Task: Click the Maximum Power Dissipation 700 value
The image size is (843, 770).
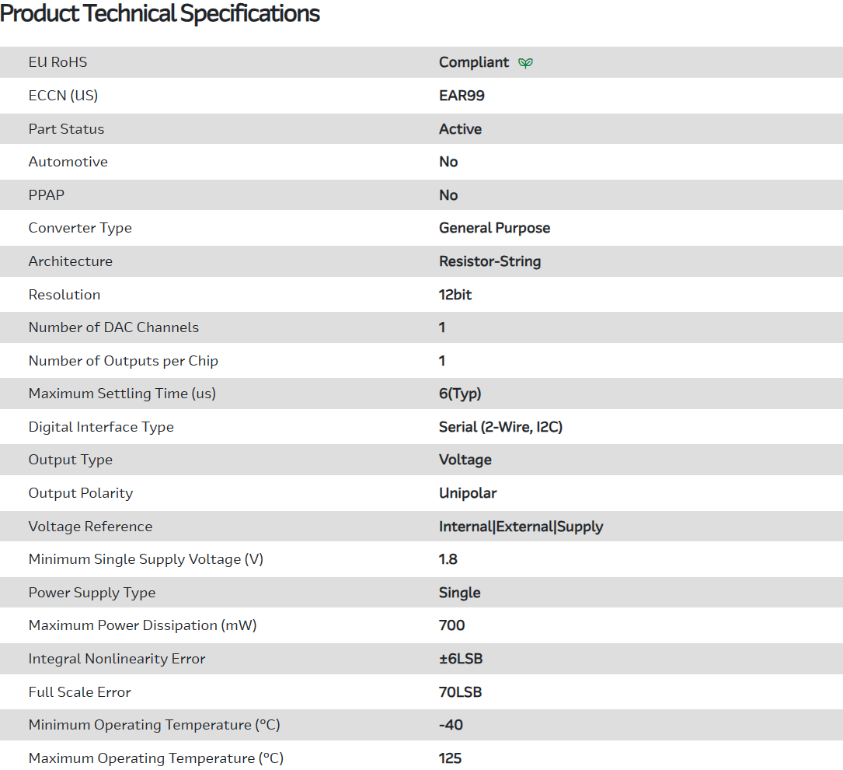Action: [x=451, y=625]
